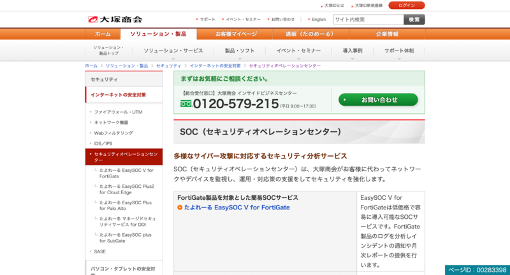
Task: Open Webフィルタリング sidebar item
Action: click(113, 133)
